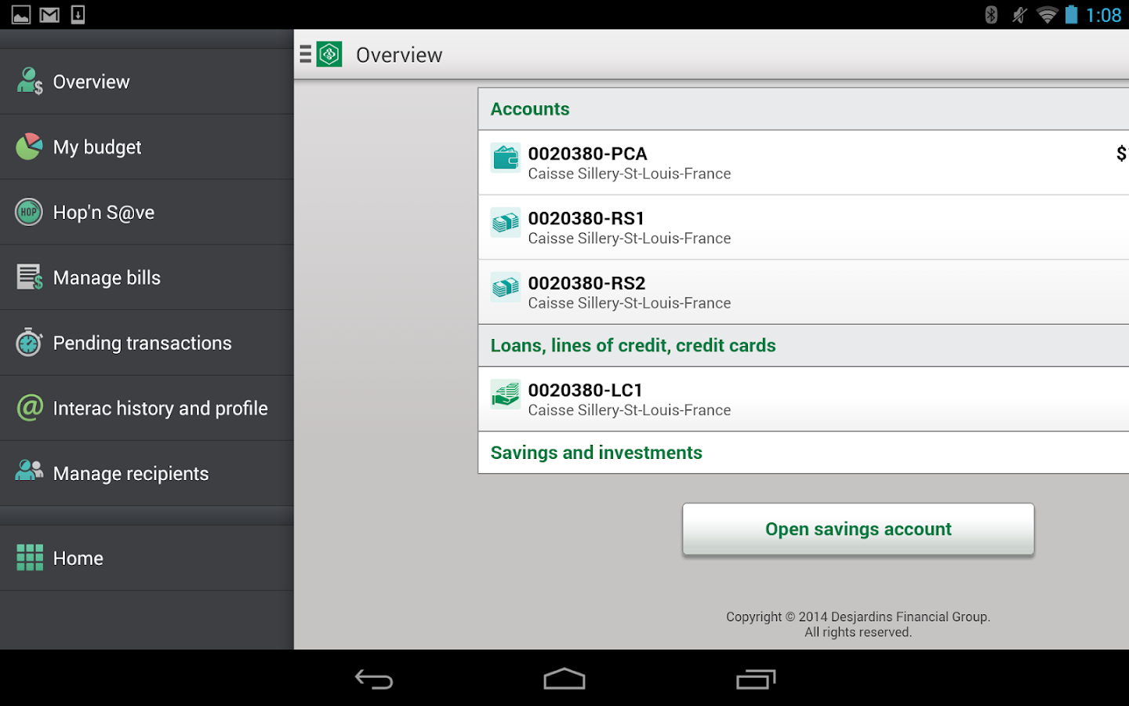Tap the Hop'n S@ve icon

28,211
